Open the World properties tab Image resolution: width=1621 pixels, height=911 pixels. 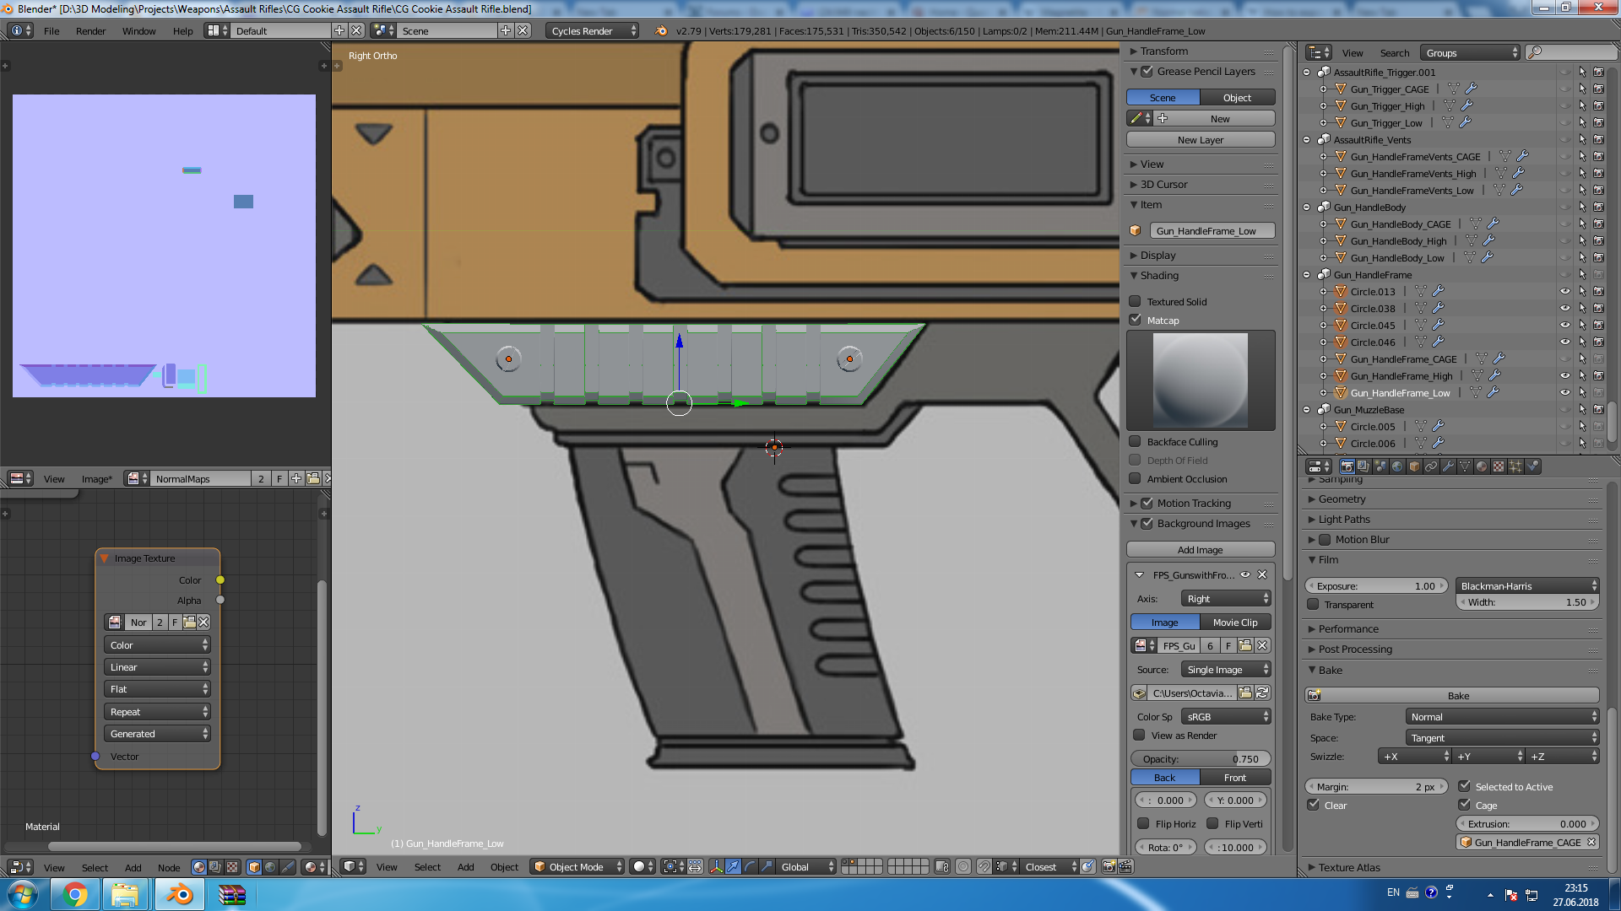pos(1397,466)
